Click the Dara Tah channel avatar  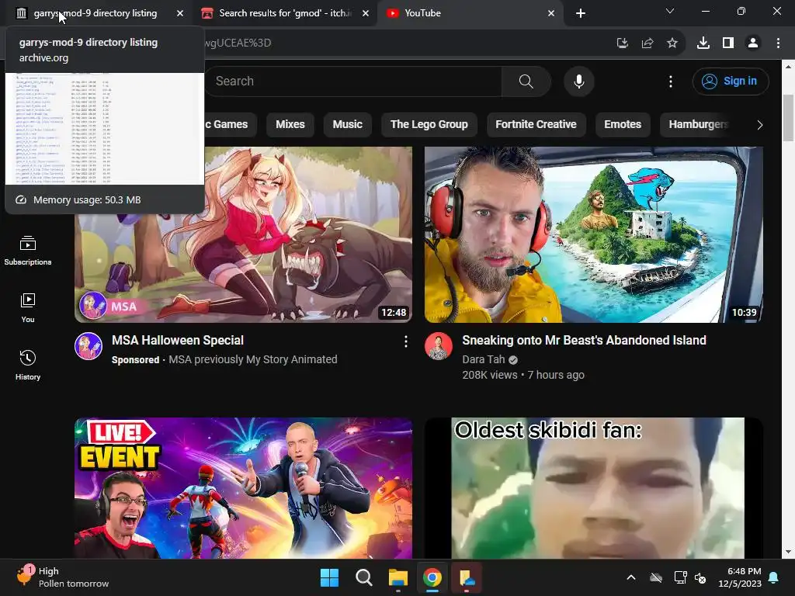point(439,346)
